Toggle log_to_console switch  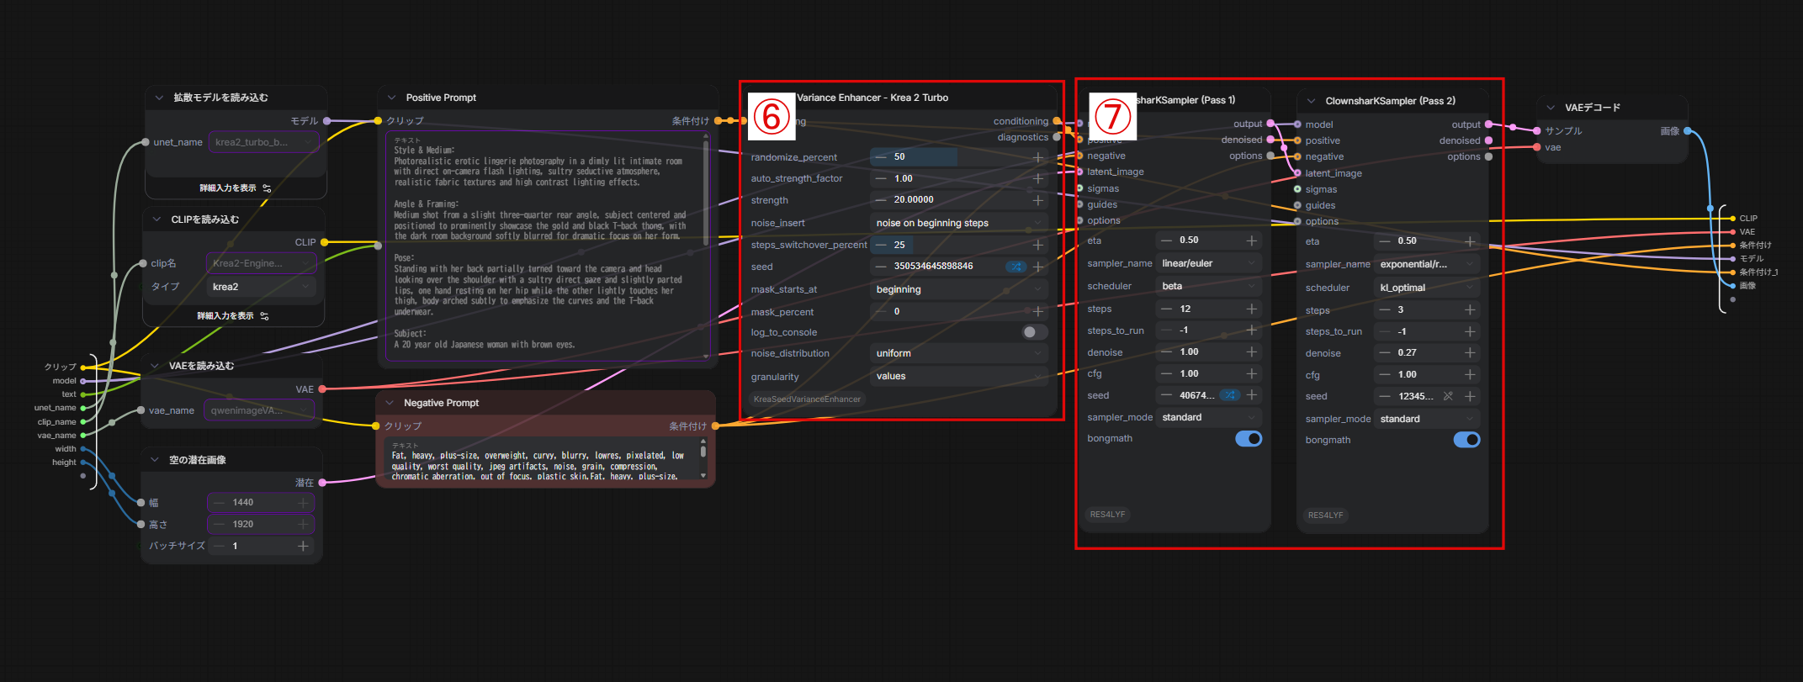point(1034,332)
